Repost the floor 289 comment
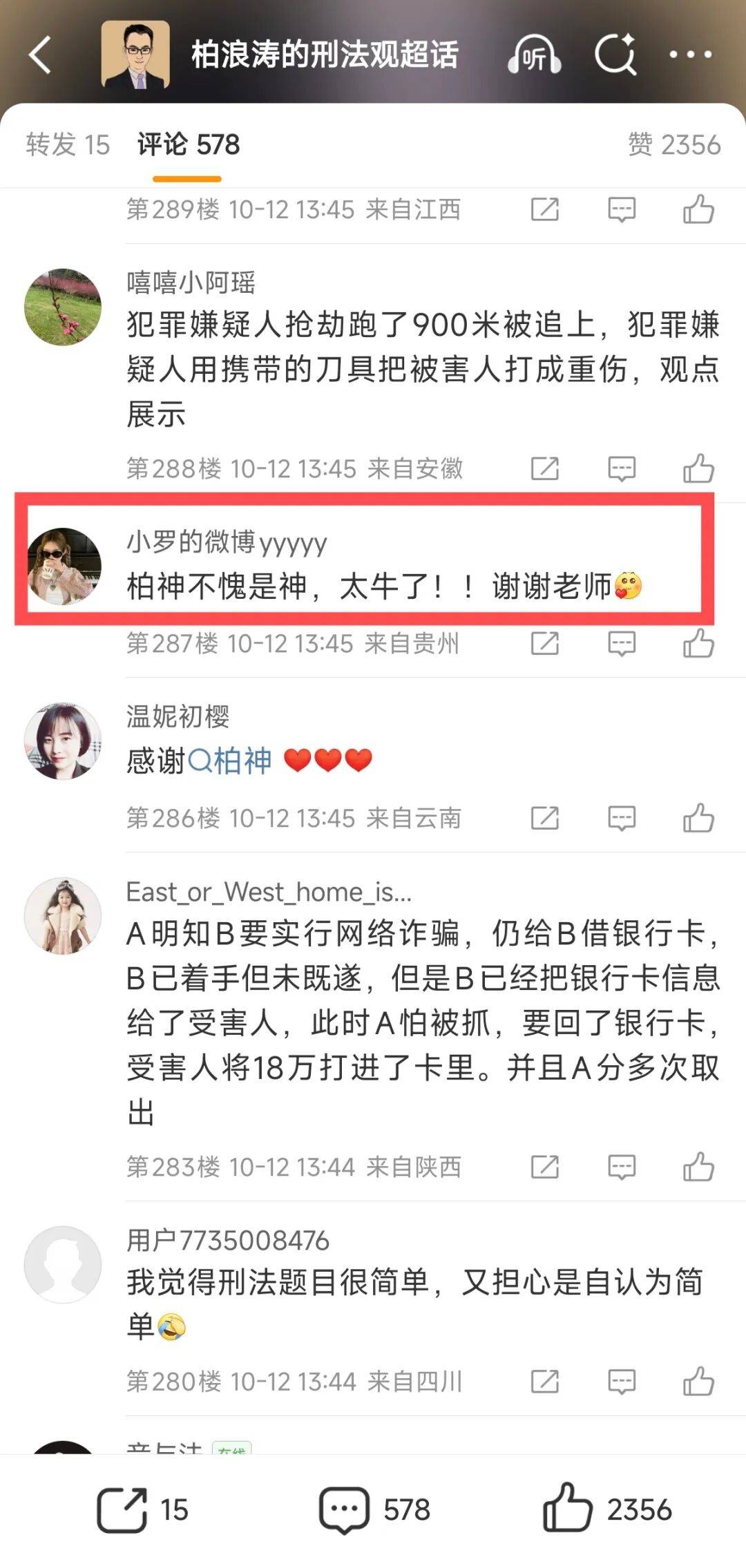Image resolution: width=746 pixels, height=1564 pixels. point(545,209)
